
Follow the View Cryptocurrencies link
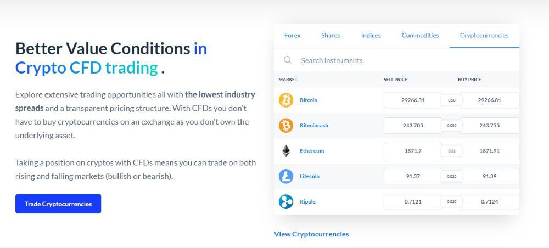point(311,234)
